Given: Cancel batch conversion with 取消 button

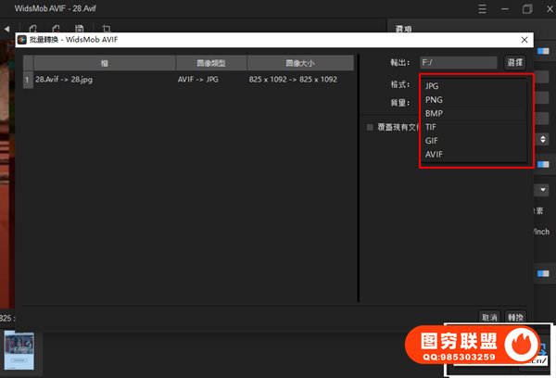Looking at the screenshot, I should 489,317.
